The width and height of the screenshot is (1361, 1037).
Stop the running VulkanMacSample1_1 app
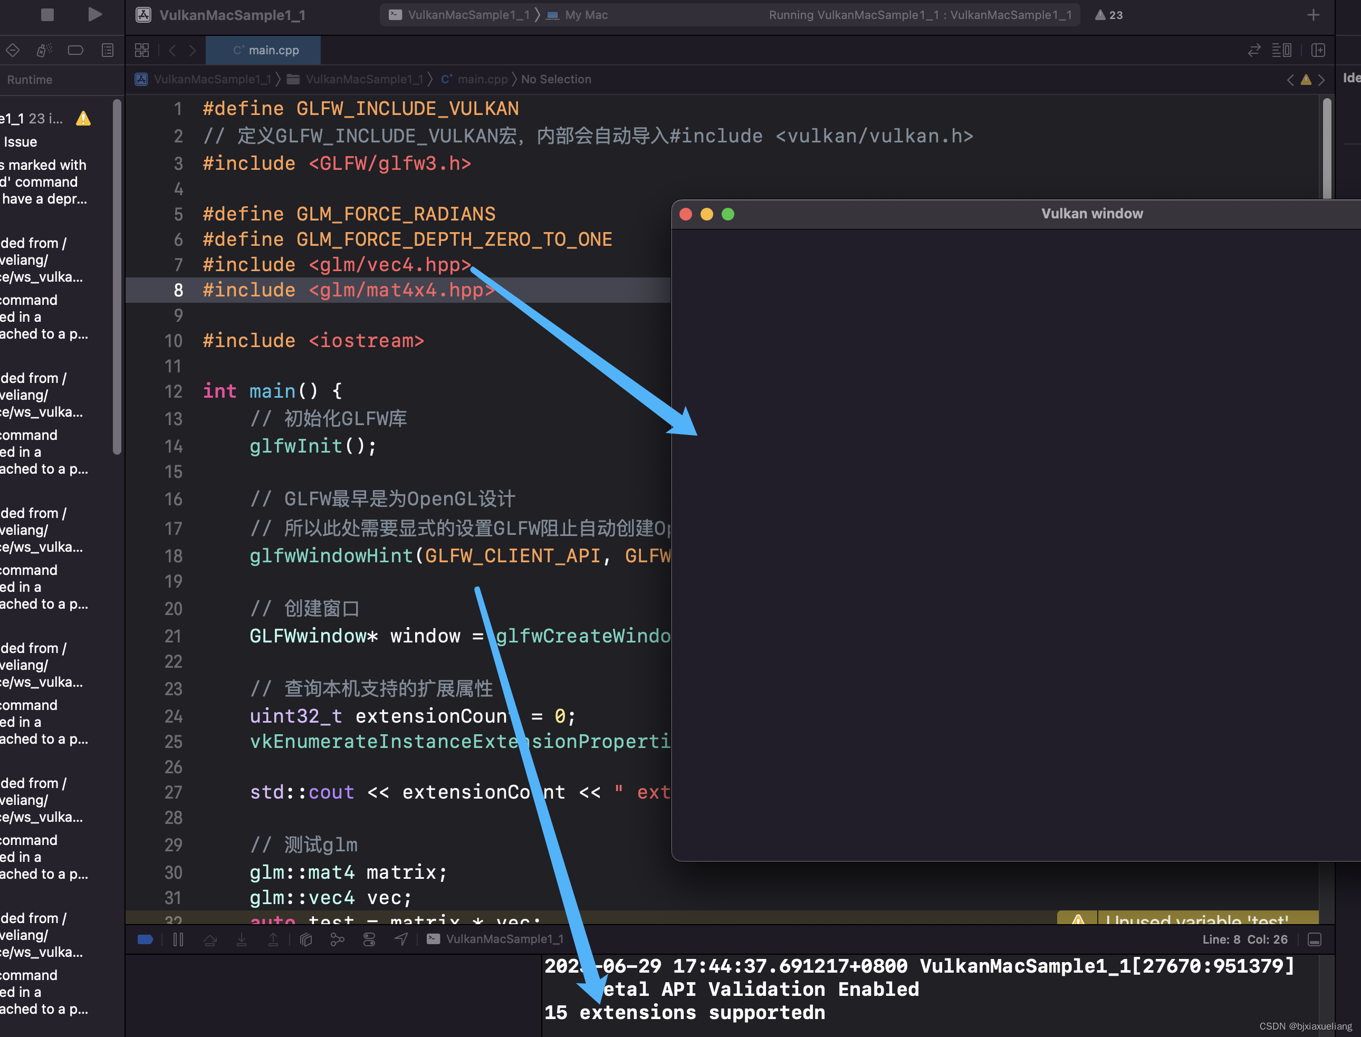[x=47, y=14]
